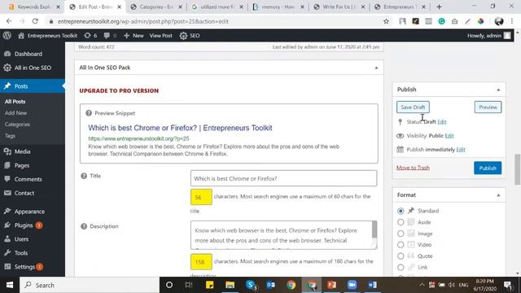Open File Explorer from taskbar

[230, 285]
